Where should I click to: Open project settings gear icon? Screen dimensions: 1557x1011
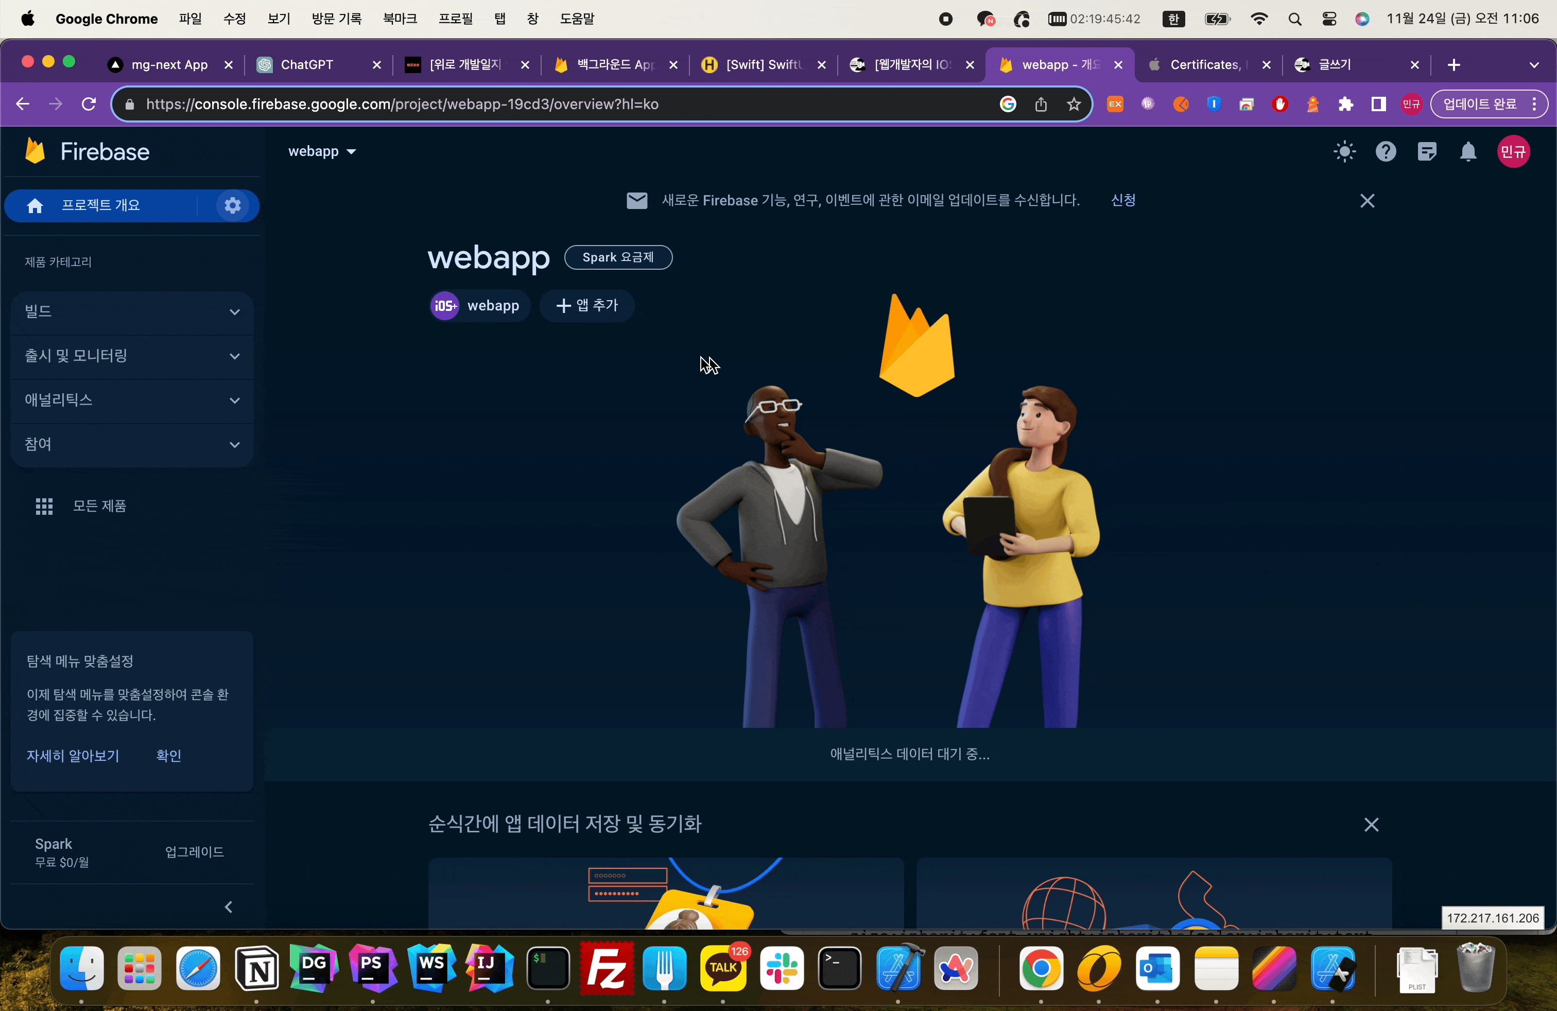click(232, 205)
